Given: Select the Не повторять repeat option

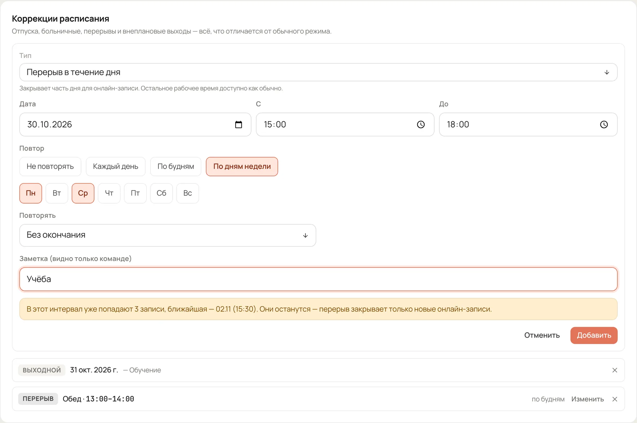Looking at the screenshot, I should click(x=50, y=166).
